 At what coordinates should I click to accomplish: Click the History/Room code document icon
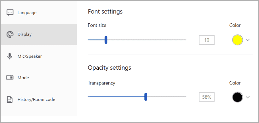point(10,100)
